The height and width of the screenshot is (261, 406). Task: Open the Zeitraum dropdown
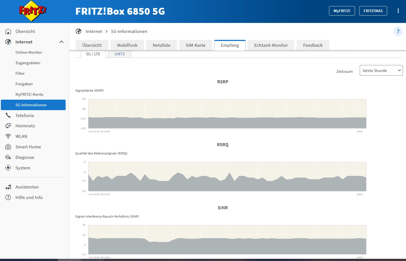click(381, 70)
